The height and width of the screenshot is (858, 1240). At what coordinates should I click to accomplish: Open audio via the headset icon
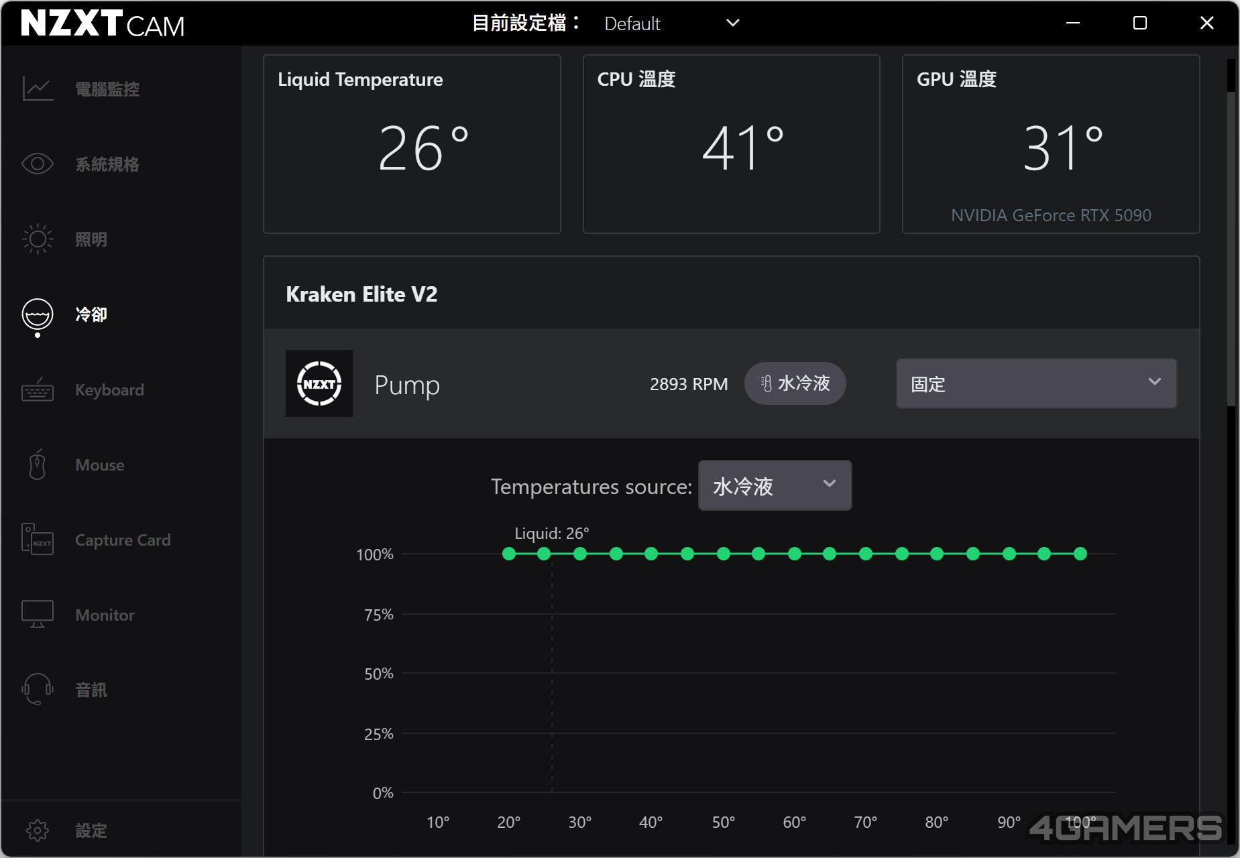coord(38,689)
